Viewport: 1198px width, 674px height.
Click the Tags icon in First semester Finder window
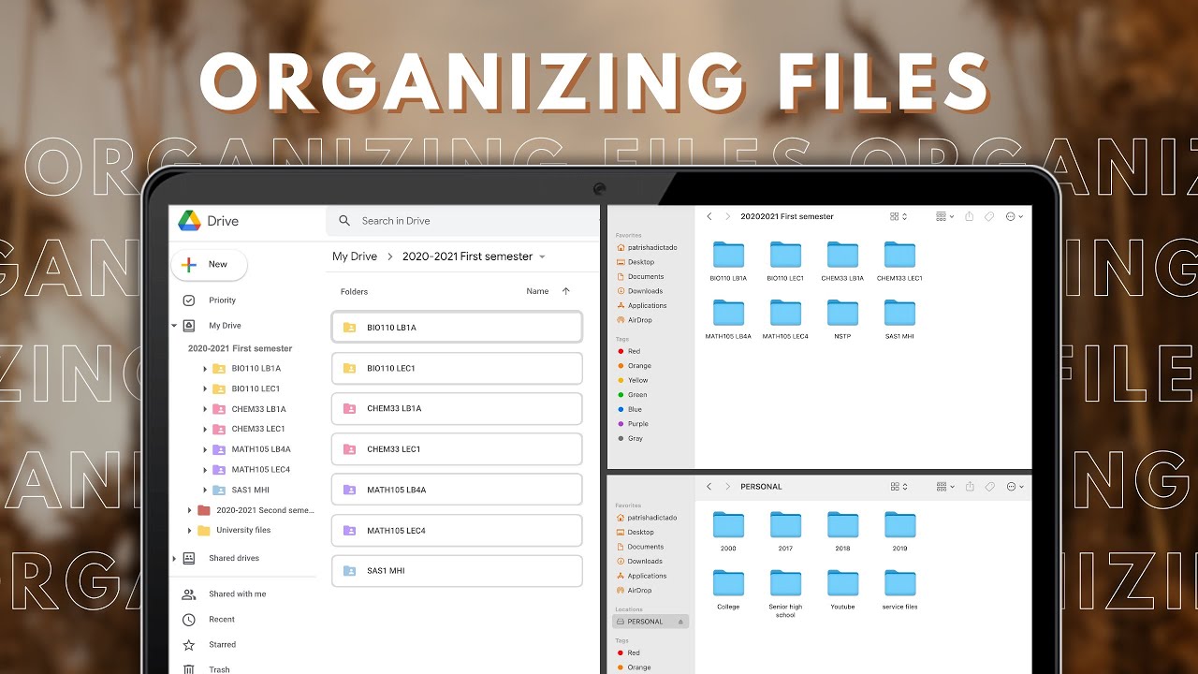click(989, 216)
